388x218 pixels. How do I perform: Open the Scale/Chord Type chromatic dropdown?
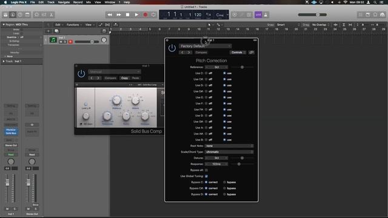(229, 152)
